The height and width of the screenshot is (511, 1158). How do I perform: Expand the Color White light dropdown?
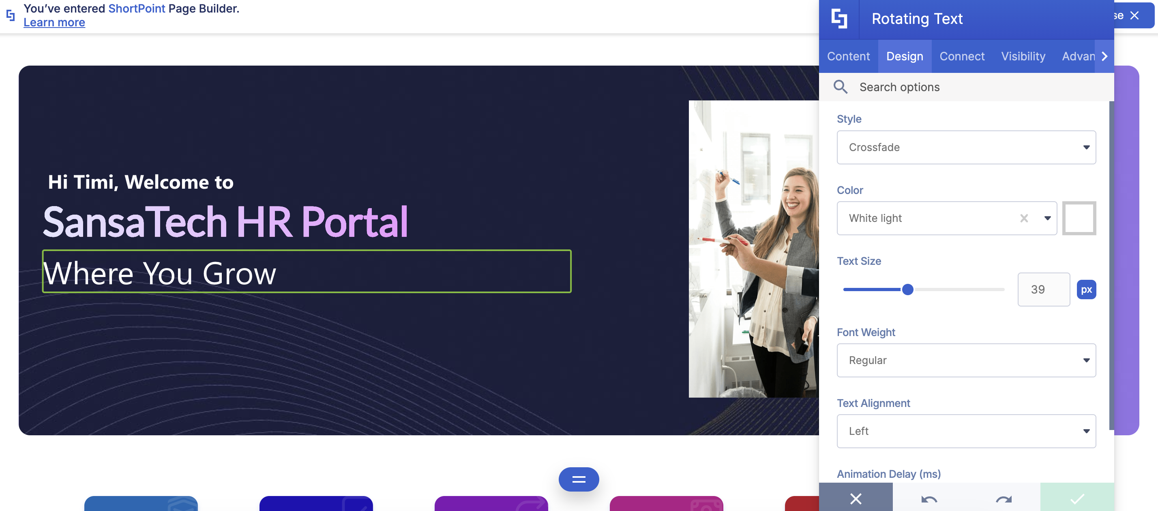click(1047, 218)
